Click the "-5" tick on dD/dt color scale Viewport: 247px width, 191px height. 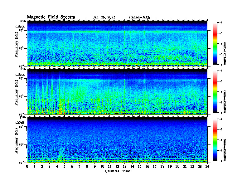(221, 102)
